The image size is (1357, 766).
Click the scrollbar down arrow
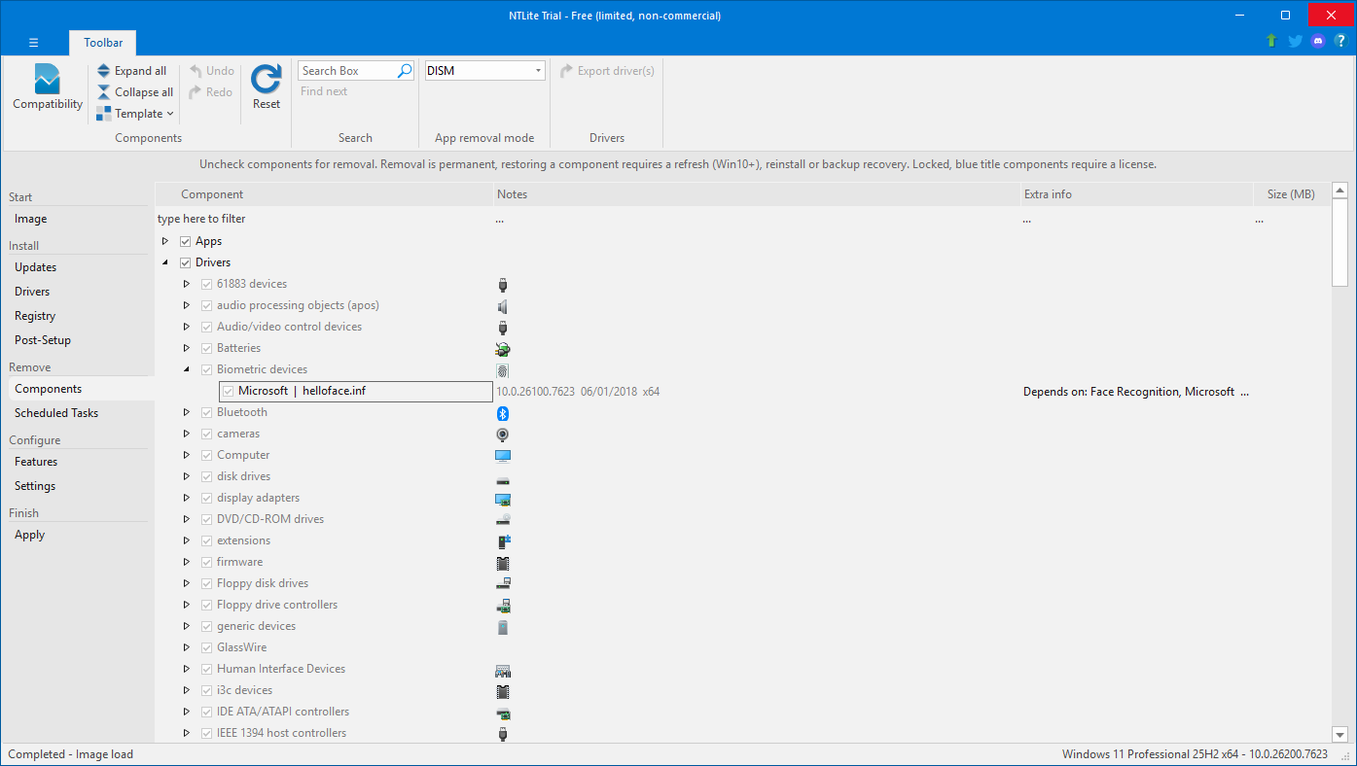[1339, 734]
